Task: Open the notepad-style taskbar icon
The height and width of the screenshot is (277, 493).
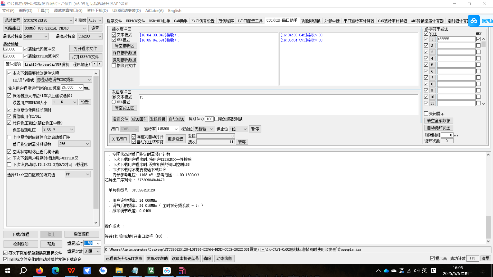Action: tap(135, 271)
